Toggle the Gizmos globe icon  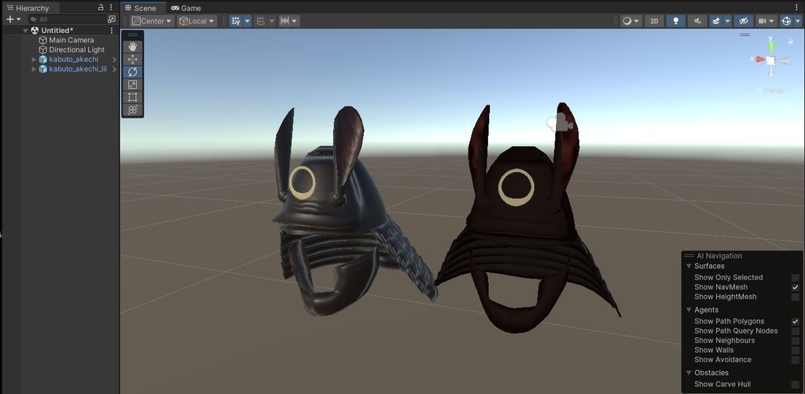click(x=786, y=21)
